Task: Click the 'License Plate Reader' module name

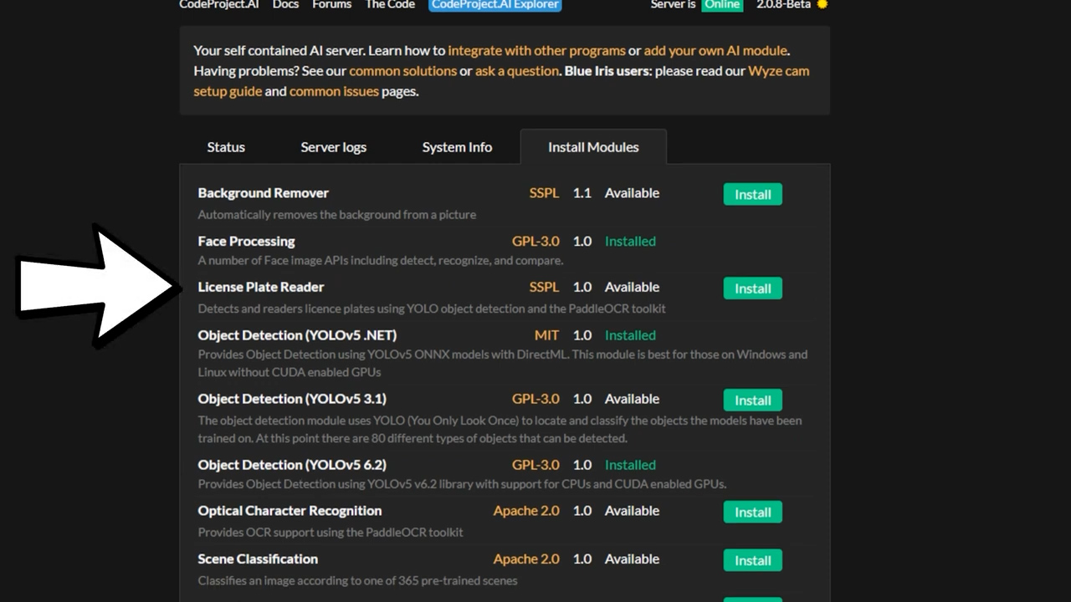Action: pyautogui.click(x=260, y=287)
